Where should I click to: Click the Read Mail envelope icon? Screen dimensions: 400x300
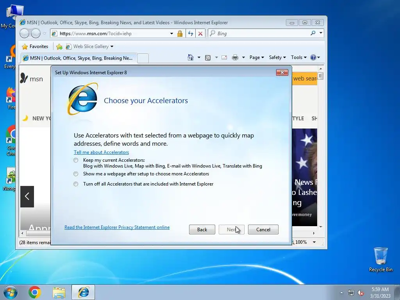(224, 57)
